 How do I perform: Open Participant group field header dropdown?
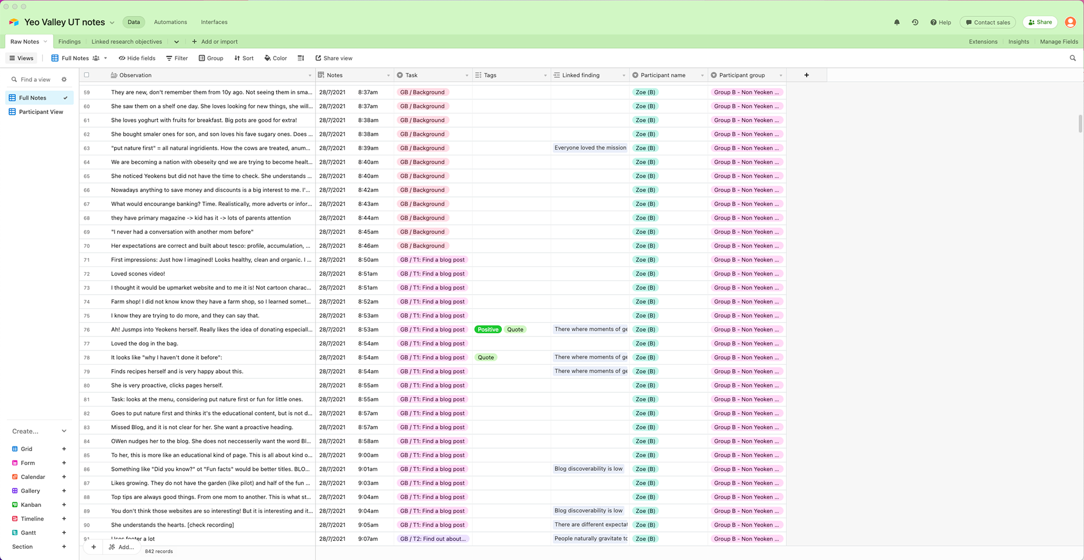click(781, 75)
